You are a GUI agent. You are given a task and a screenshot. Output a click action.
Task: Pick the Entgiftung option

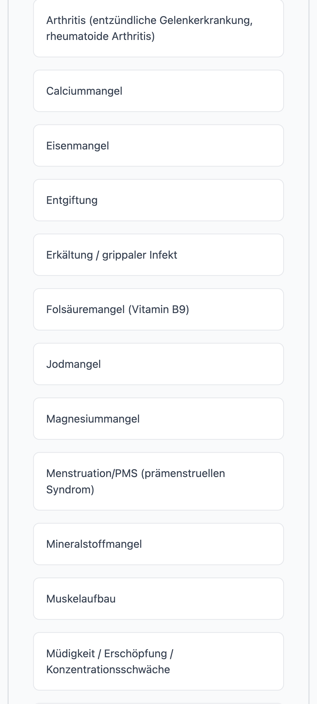coord(158,200)
